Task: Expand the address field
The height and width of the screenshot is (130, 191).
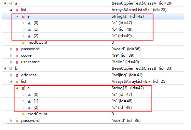Action: pyautogui.click(x=11, y=75)
